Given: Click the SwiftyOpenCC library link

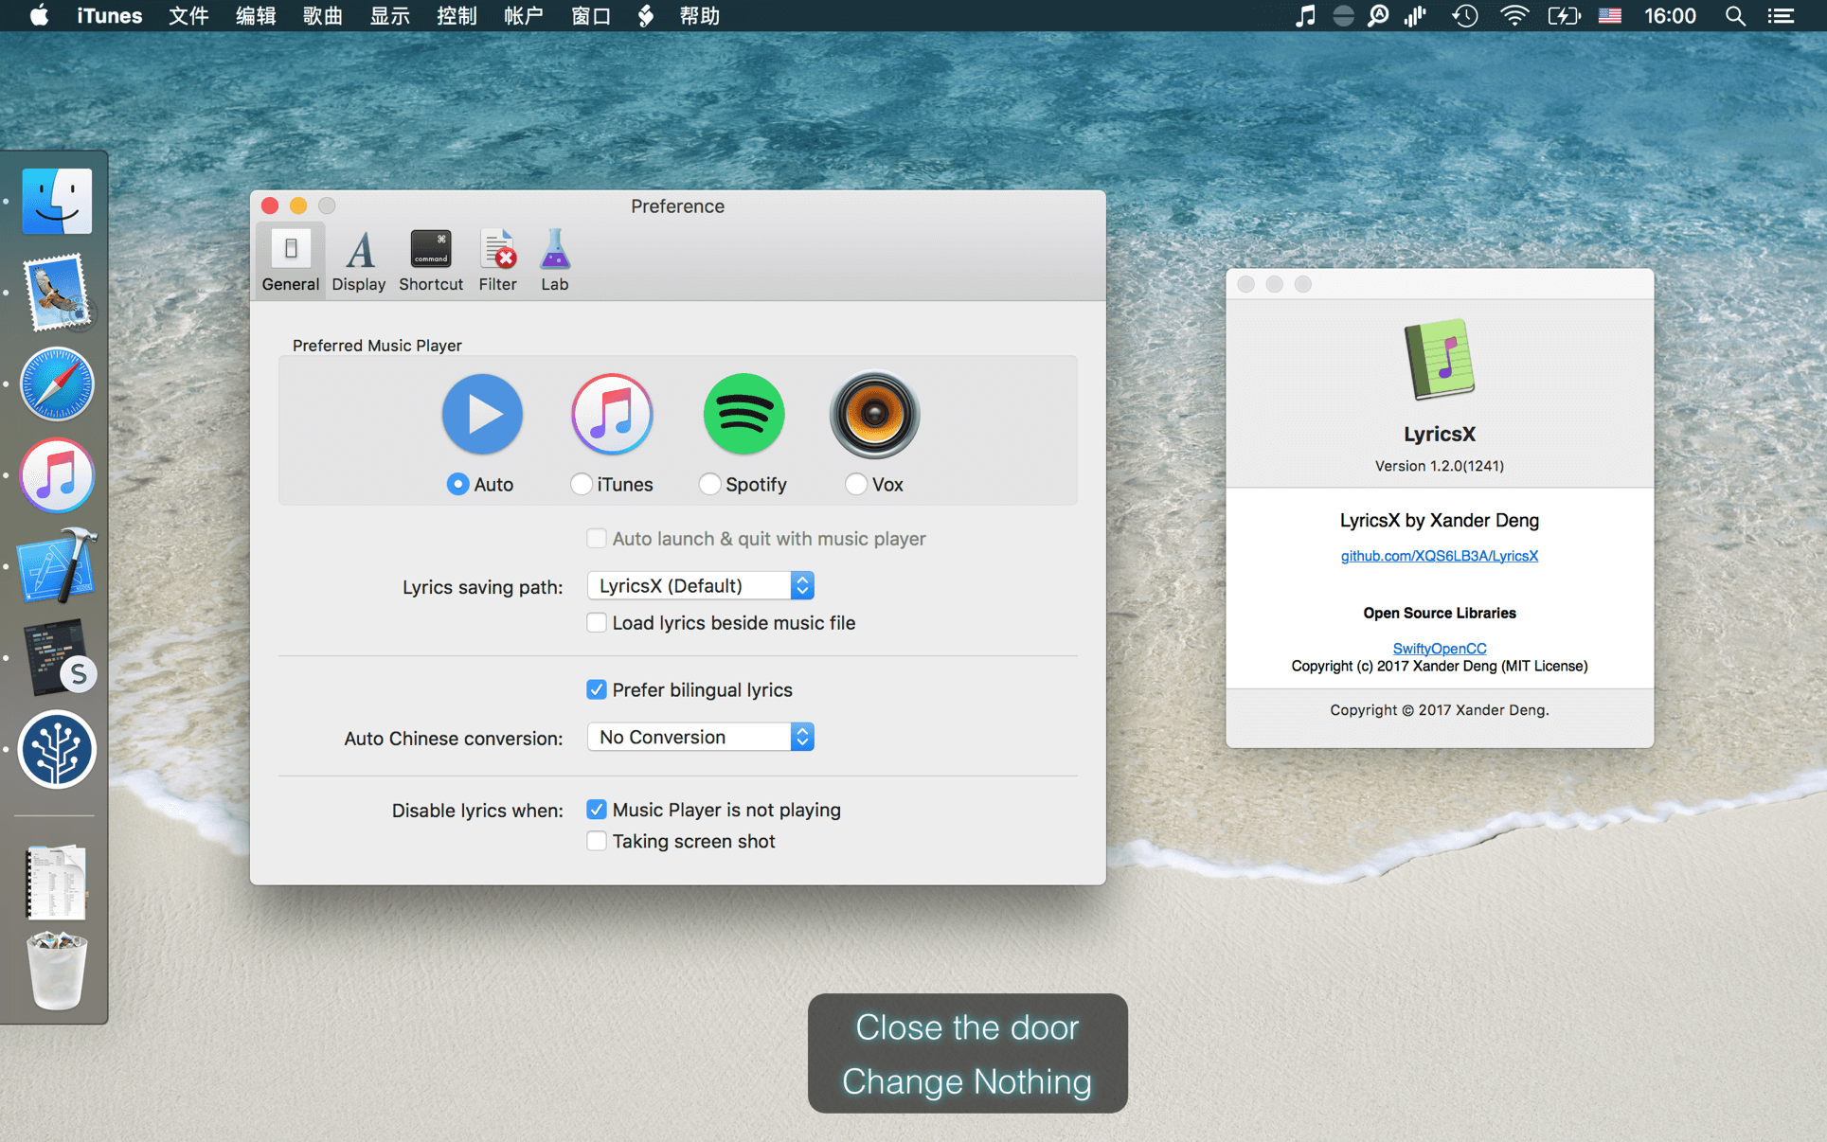Looking at the screenshot, I should pos(1439,646).
